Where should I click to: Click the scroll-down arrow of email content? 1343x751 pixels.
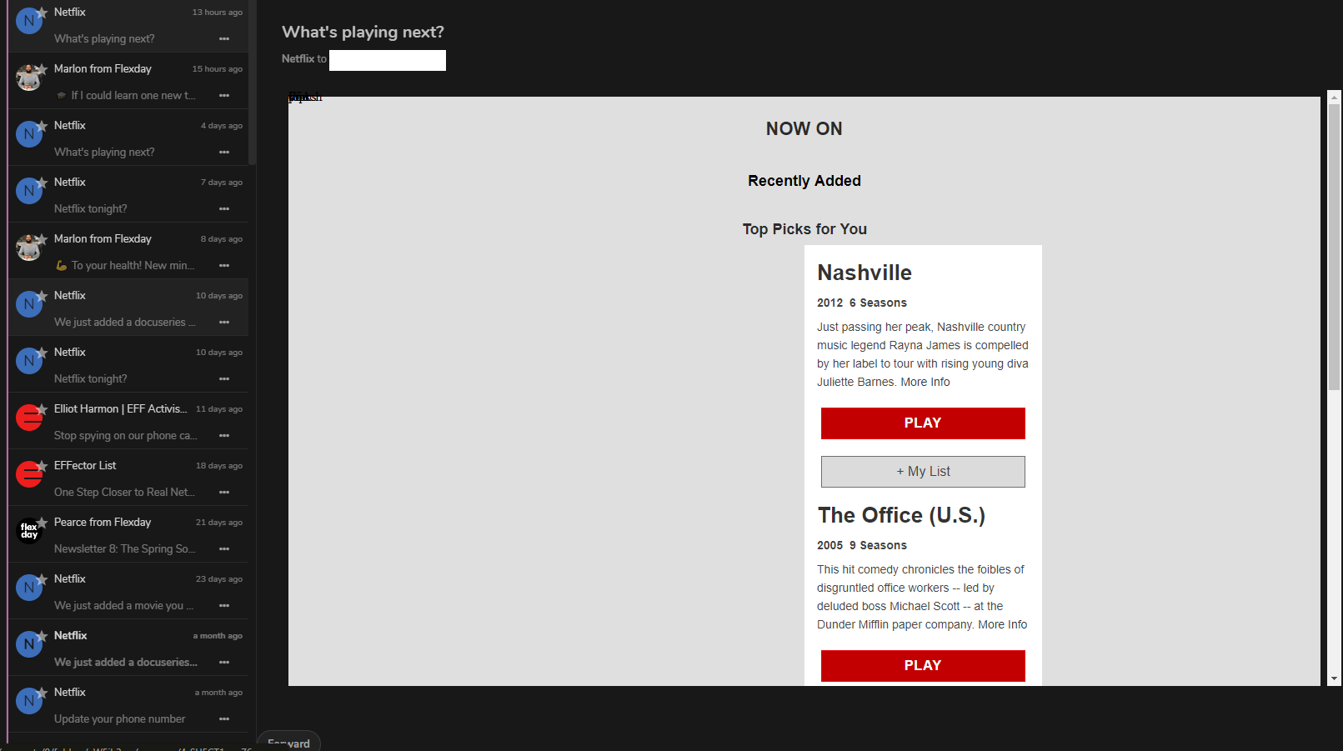tap(1334, 679)
